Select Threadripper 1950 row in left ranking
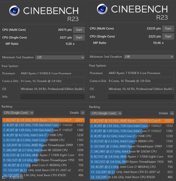 44,160
